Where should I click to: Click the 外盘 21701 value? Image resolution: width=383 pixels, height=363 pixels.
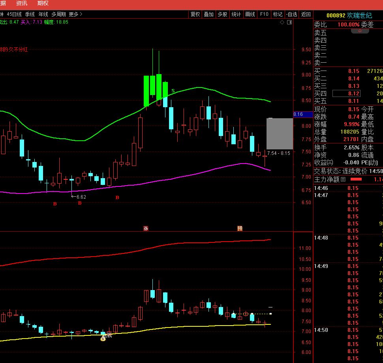351,139
